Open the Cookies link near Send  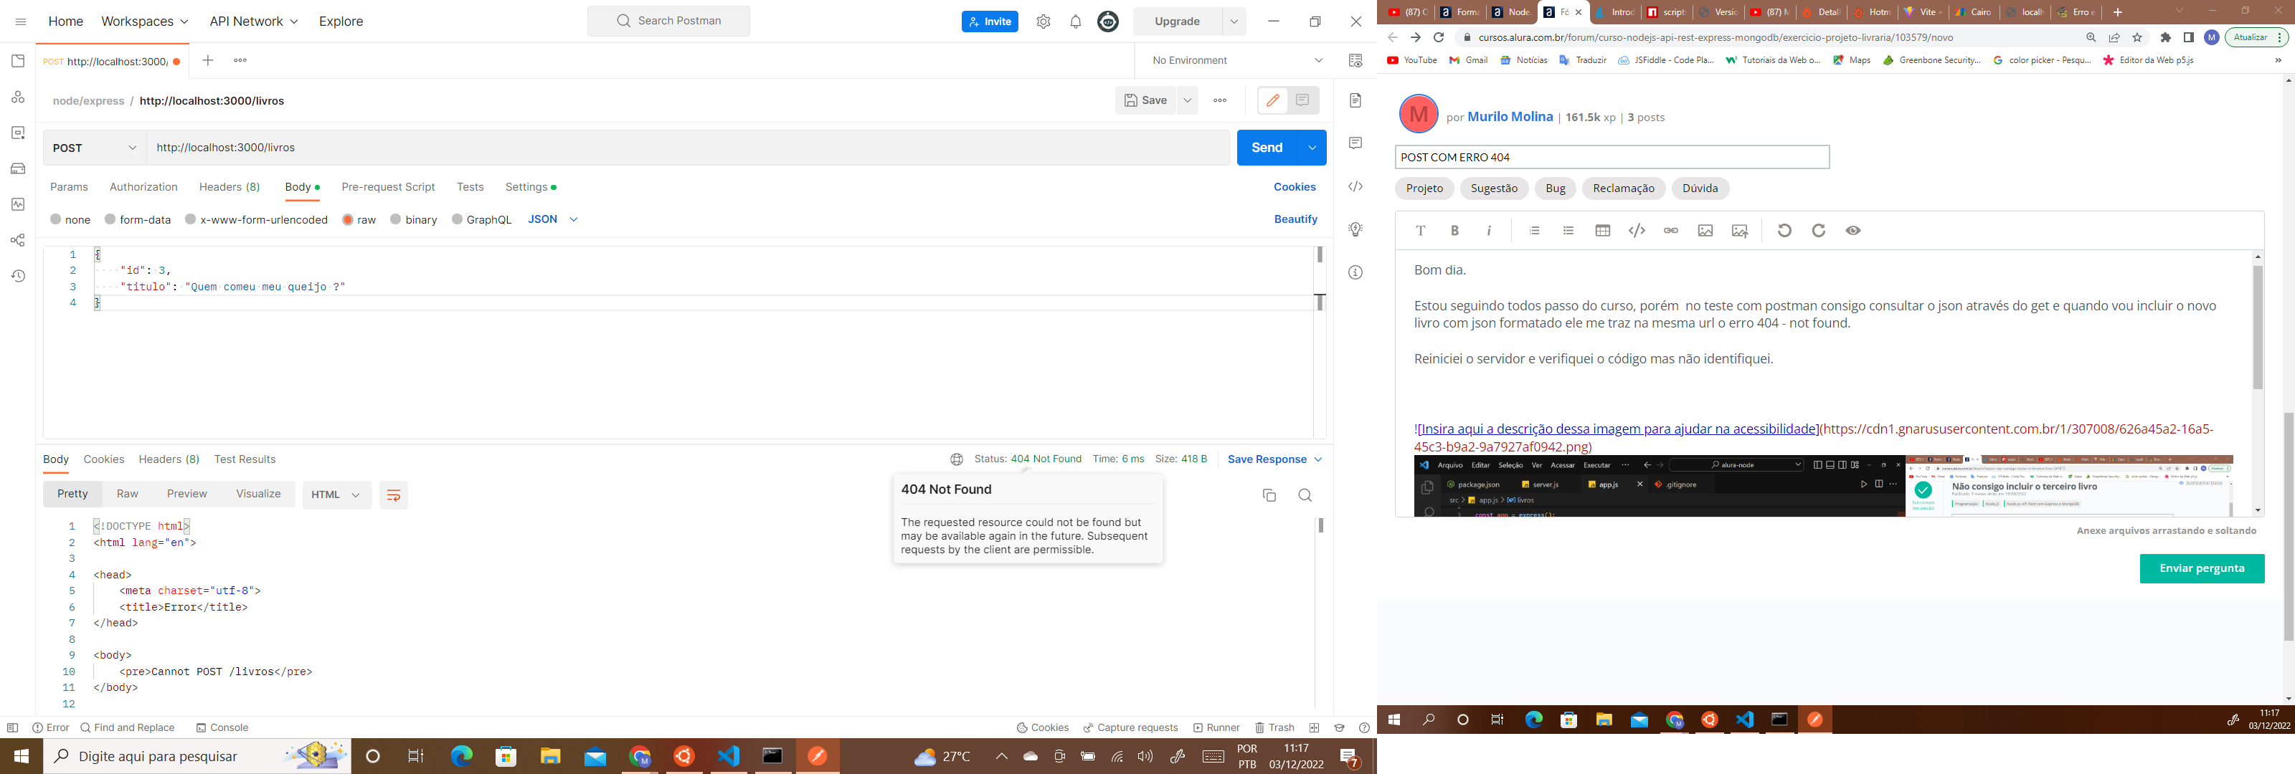[x=1295, y=187]
